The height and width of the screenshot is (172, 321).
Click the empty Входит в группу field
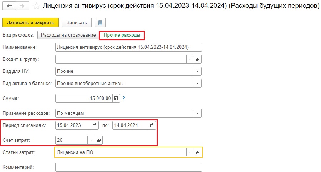click(x=121, y=59)
